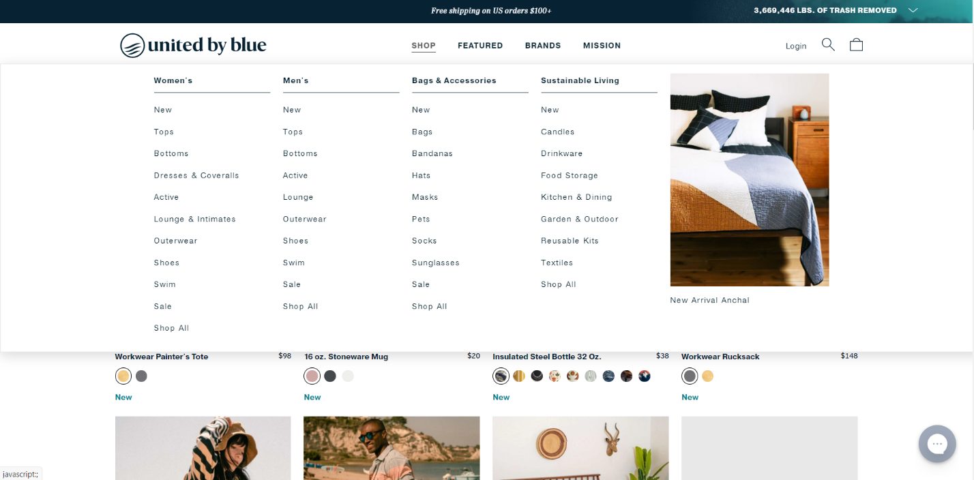
Task: Open the Women's category heading
Action: tap(173, 80)
